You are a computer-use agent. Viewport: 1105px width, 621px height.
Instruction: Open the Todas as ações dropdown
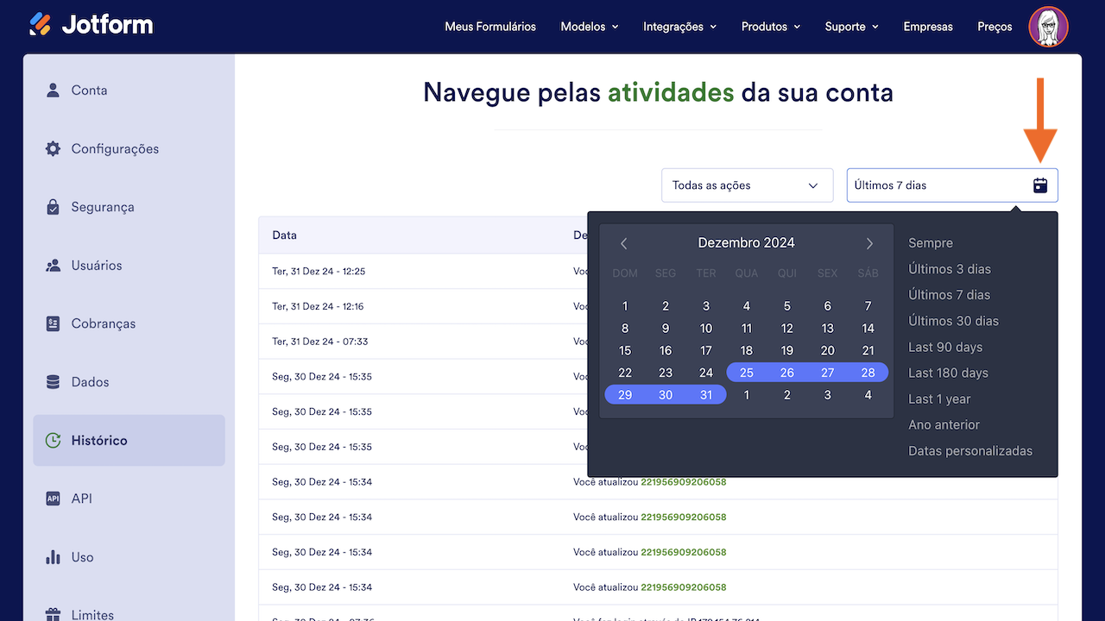[x=747, y=185]
